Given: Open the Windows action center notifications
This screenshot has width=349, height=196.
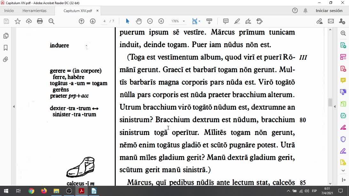Looking at the screenshot, I should coord(341,191).
